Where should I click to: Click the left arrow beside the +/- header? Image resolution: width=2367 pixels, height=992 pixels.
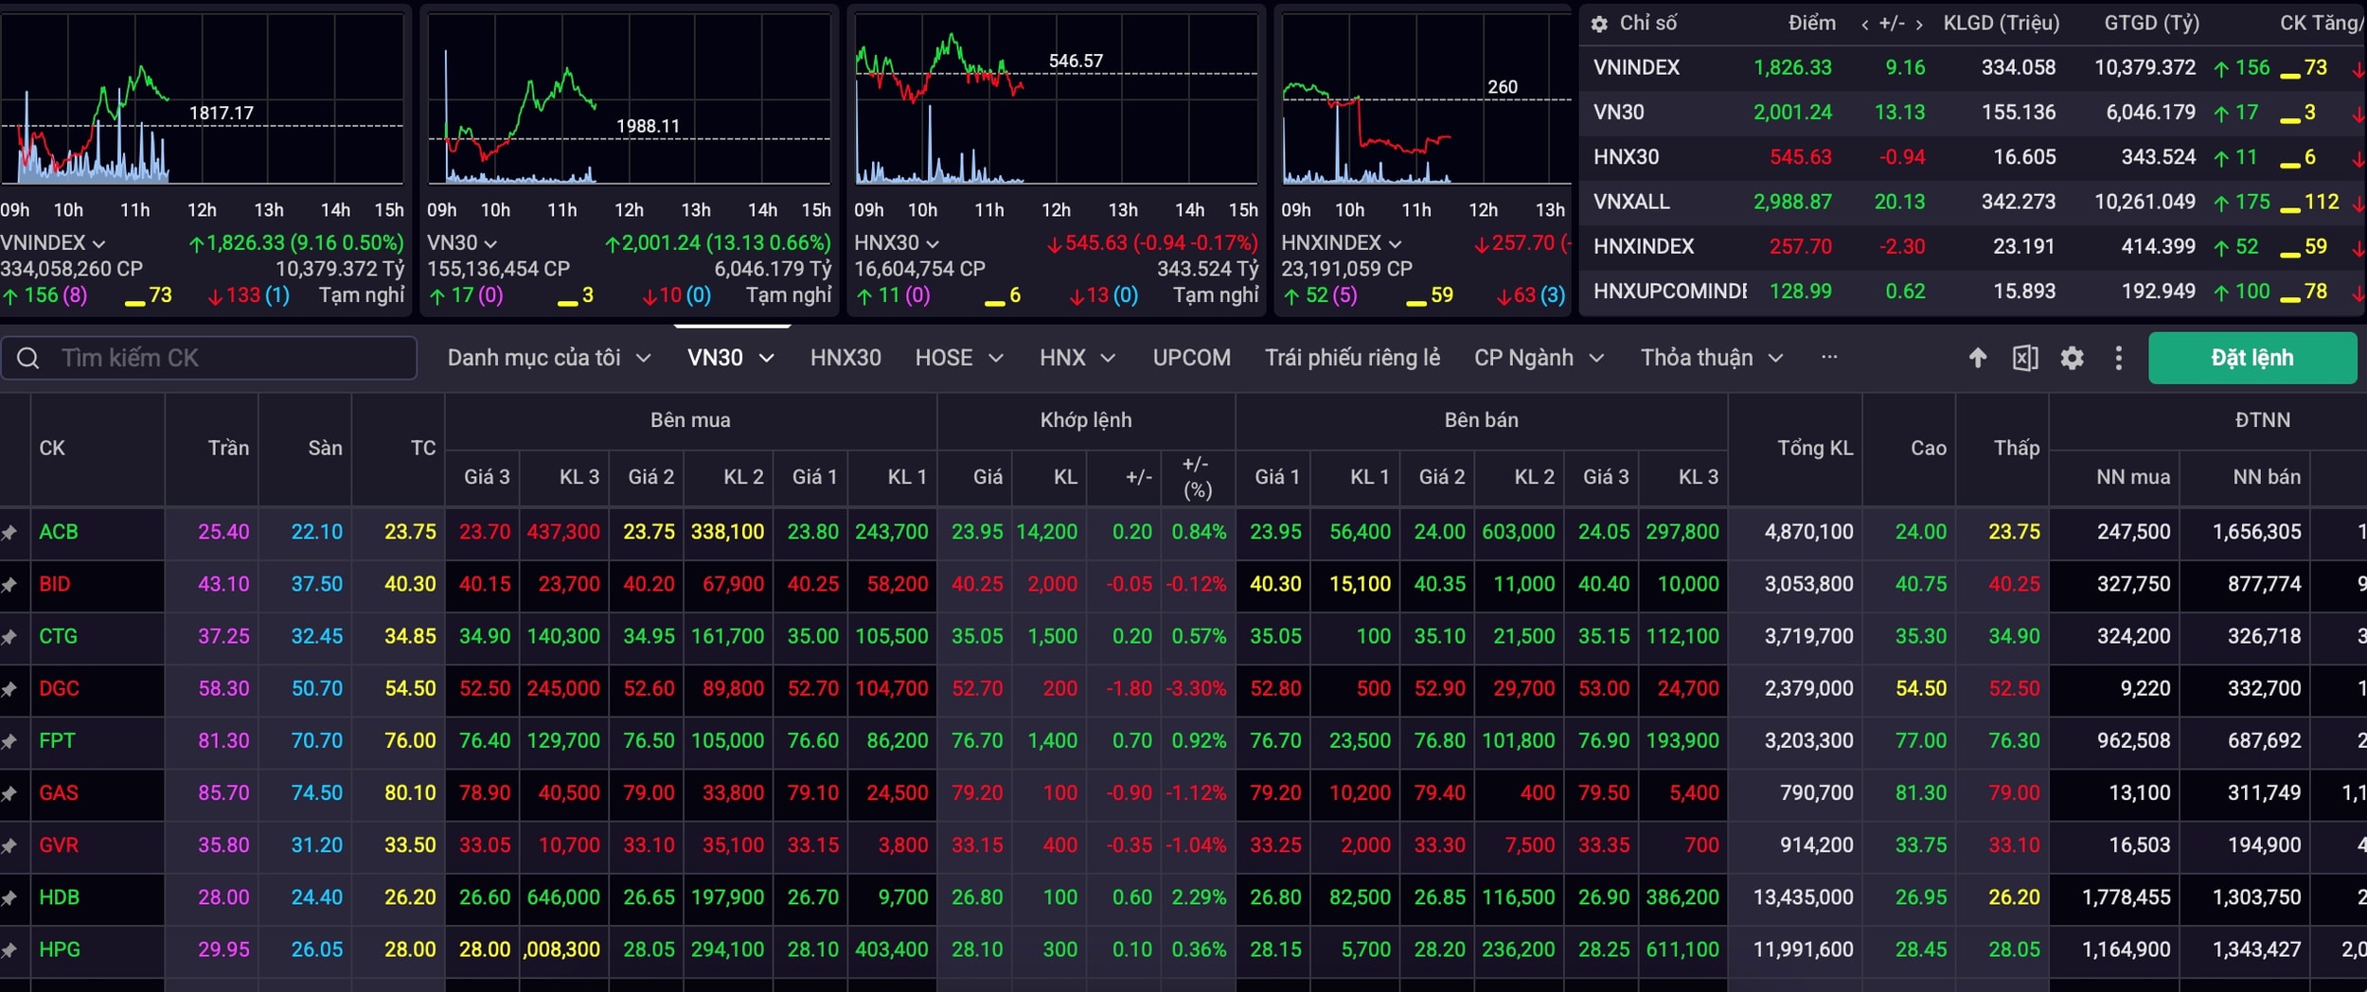[x=1864, y=25]
